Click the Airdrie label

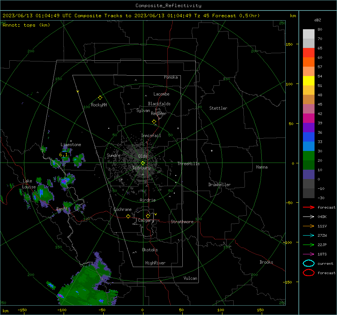(148, 200)
